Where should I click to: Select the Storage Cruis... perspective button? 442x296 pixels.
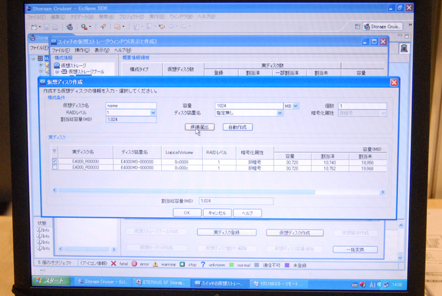(382, 26)
